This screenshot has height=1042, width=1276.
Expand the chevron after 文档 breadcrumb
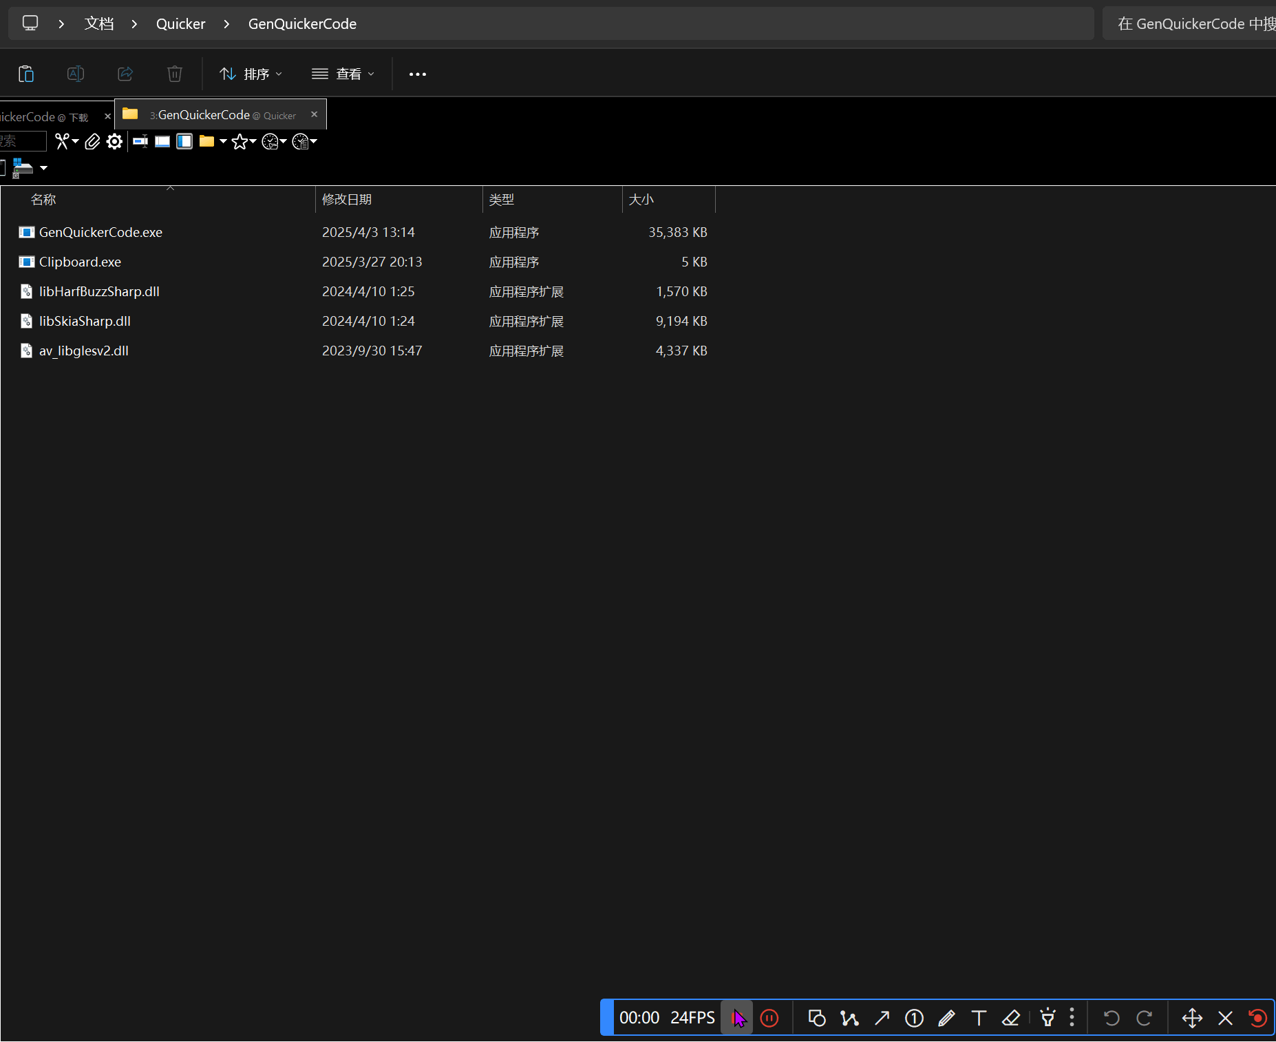(x=134, y=24)
